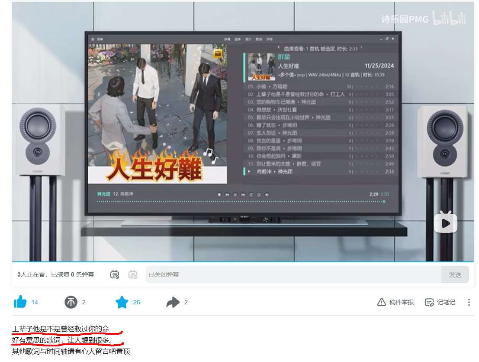Click the 人生好难 album title text
Screen dimensions: 479x362
coord(288,66)
